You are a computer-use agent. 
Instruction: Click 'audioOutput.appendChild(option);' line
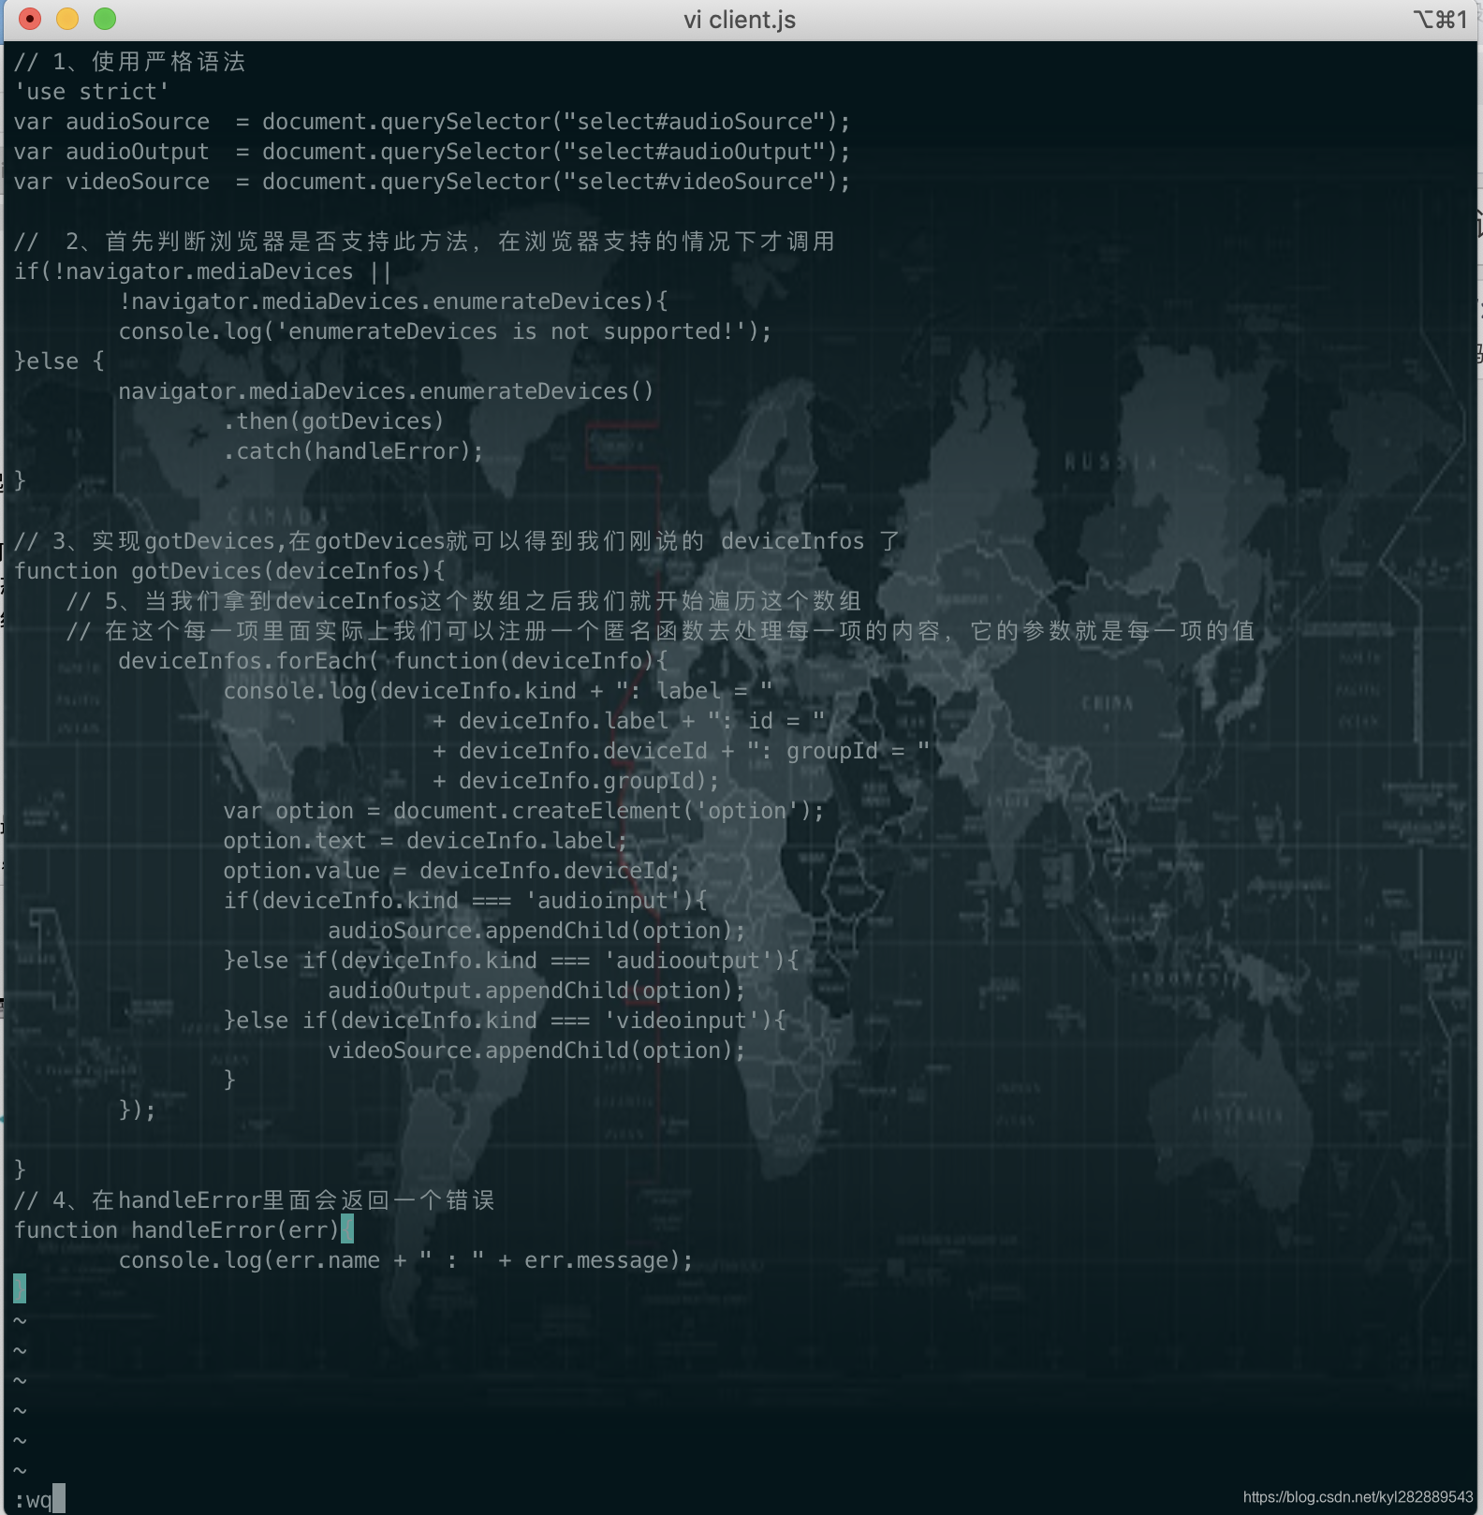coord(536,991)
